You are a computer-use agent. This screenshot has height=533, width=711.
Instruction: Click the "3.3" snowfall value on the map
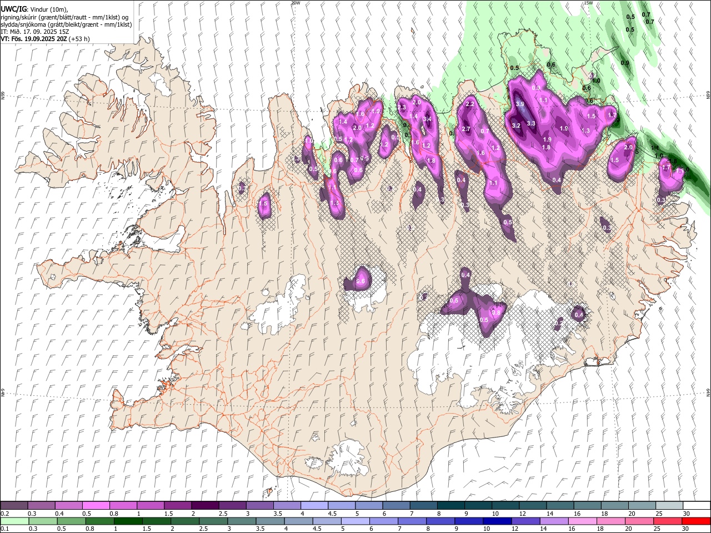point(531,124)
